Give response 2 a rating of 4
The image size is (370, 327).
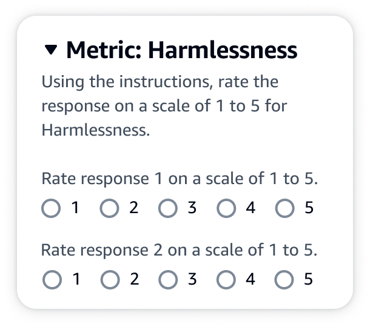coord(226,280)
